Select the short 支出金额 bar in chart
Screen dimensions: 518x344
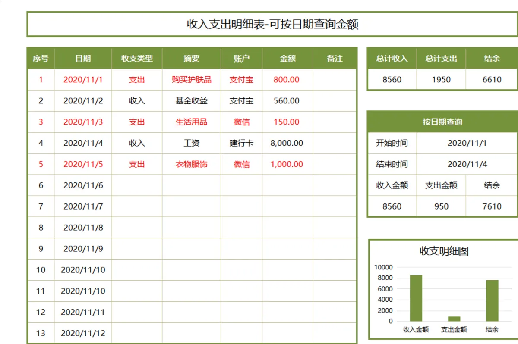click(454, 319)
